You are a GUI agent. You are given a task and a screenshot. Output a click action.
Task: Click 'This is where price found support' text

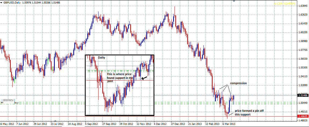(x=119, y=78)
